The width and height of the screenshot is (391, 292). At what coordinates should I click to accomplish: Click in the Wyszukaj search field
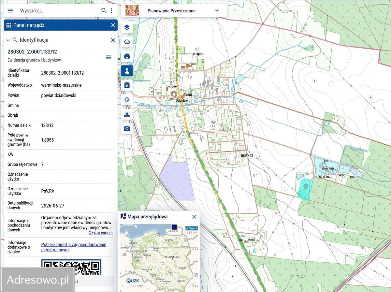pos(59,10)
